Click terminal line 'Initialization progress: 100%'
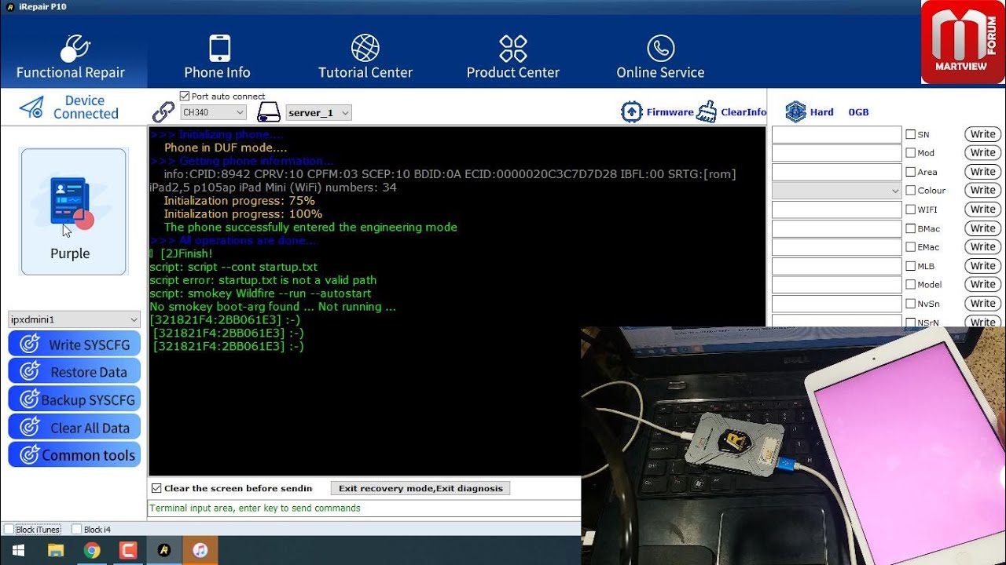The width and height of the screenshot is (1006, 565). coord(243,214)
